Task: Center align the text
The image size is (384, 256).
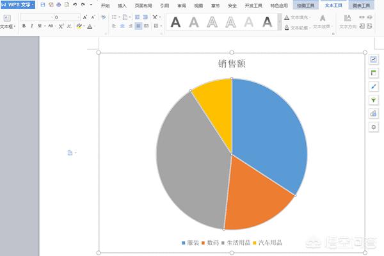Action: (122, 26)
